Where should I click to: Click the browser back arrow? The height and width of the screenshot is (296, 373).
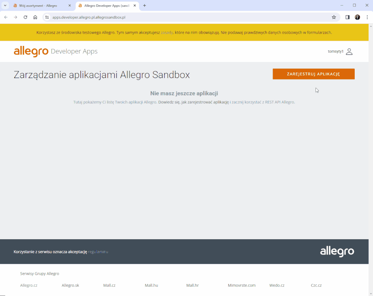pyautogui.click(x=6, y=17)
